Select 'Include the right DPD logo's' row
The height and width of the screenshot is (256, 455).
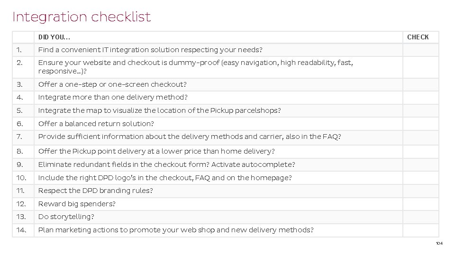pyautogui.click(x=165, y=178)
